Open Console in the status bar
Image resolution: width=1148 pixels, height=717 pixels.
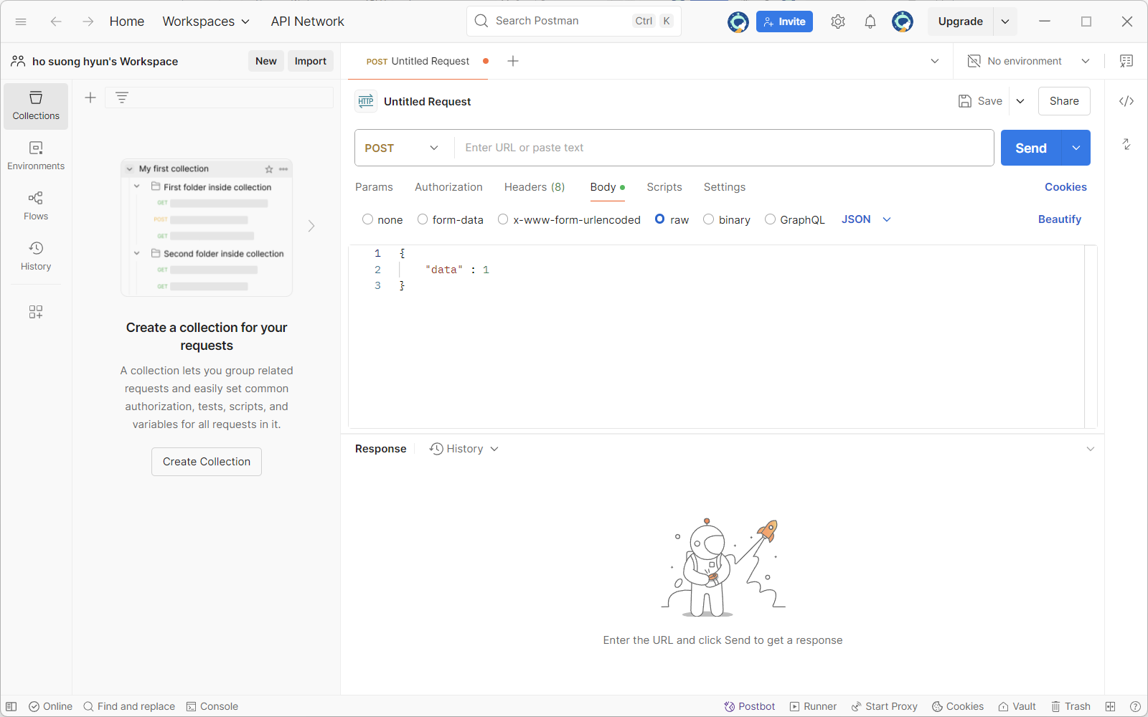point(212,706)
